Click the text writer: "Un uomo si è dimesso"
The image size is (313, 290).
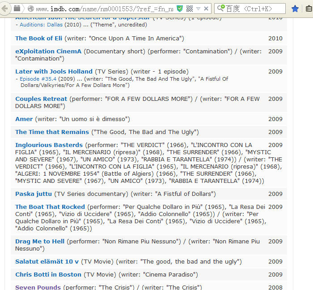coord(83,119)
